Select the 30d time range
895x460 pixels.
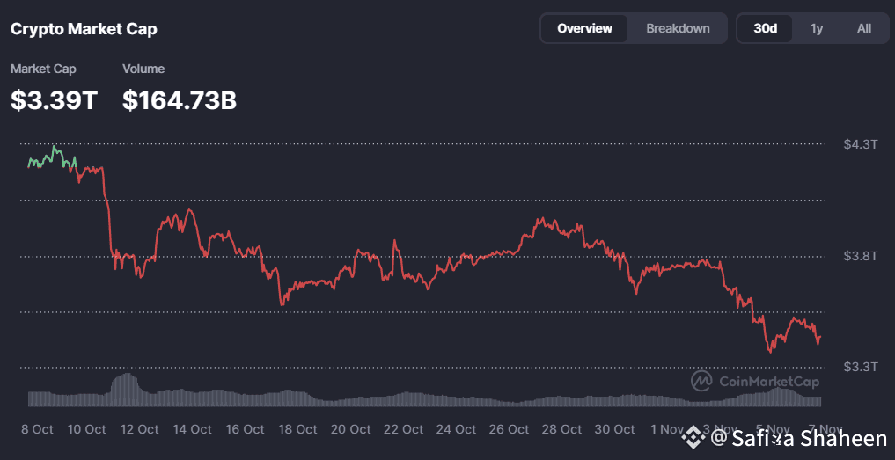[766, 28]
